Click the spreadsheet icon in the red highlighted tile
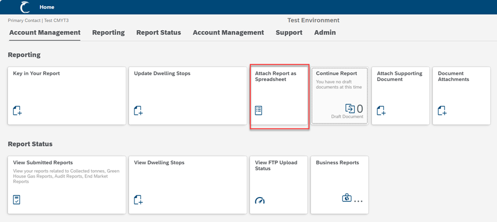 (x=259, y=111)
